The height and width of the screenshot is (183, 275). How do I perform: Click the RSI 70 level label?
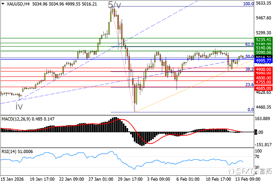point(257,157)
